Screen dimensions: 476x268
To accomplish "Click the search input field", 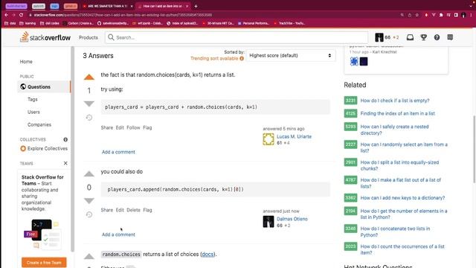I will pyautogui.click(x=237, y=37).
